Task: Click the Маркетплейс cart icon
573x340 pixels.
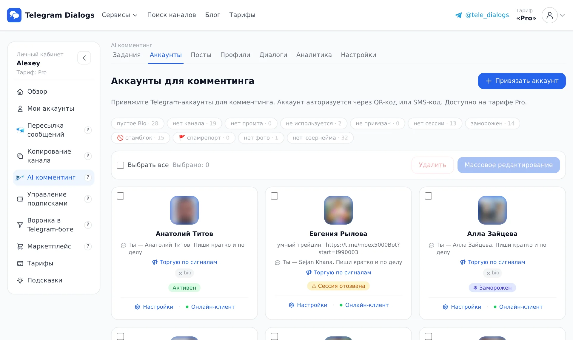Action: (x=20, y=246)
